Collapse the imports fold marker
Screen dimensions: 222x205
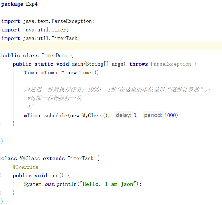[x=0, y=21]
